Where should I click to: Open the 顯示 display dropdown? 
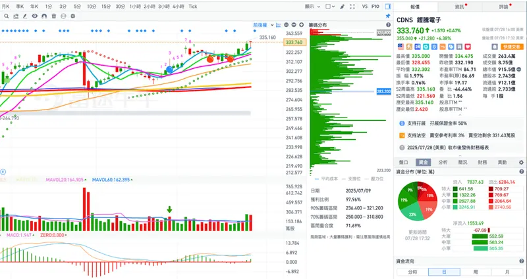(x=311, y=7)
